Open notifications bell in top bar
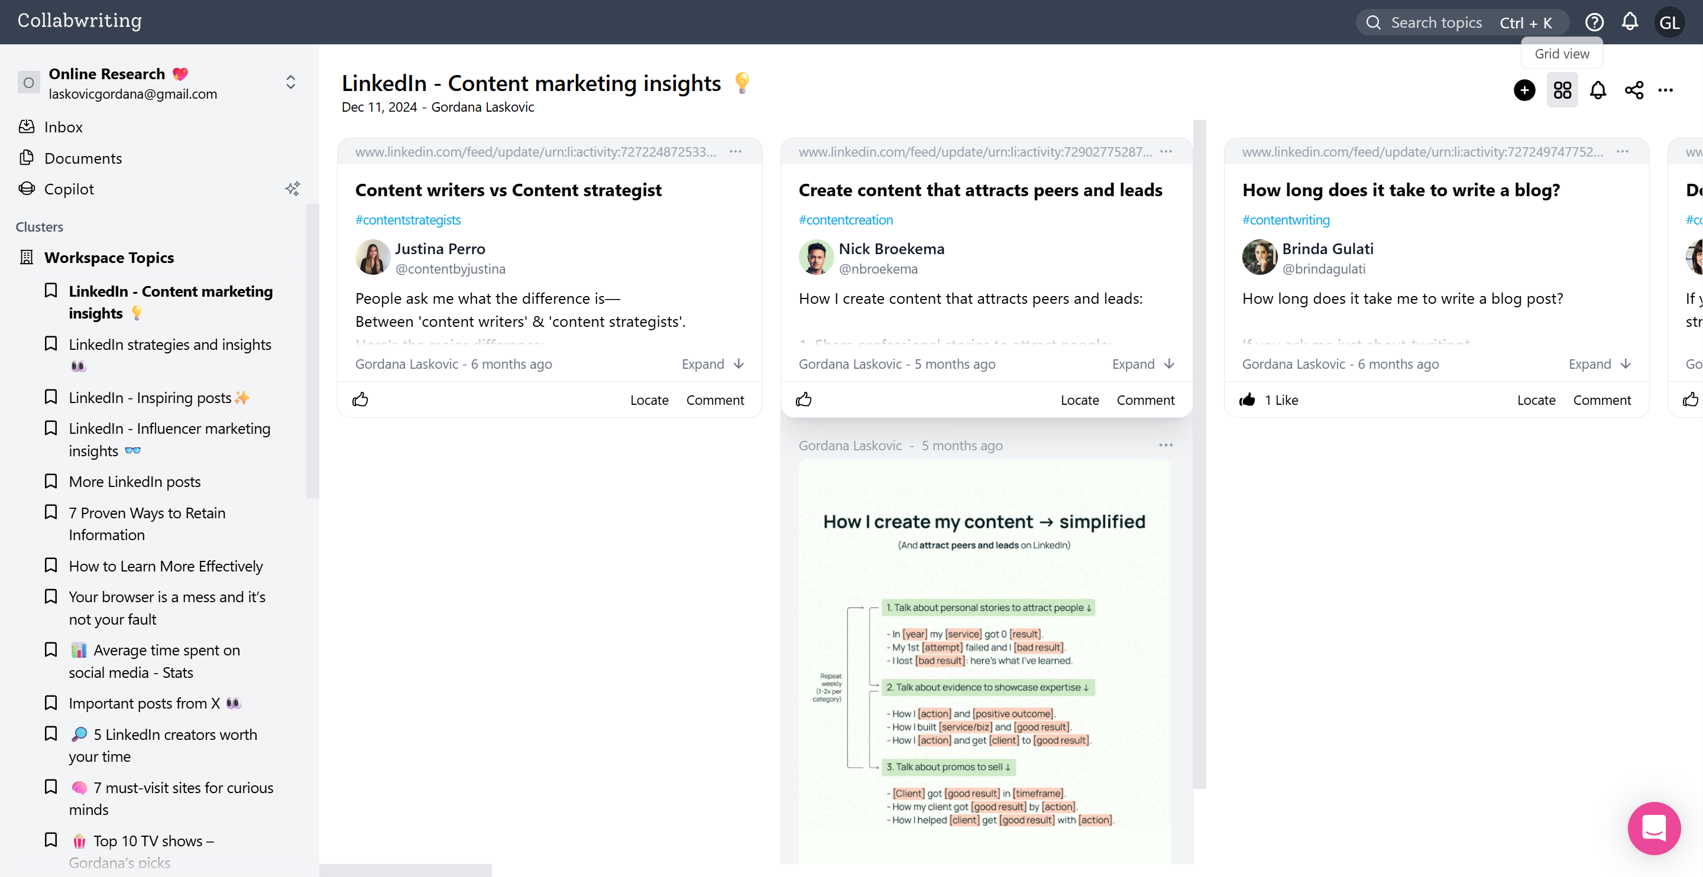The height and width of the screenshot is (877, 1703). (x=1630, y=22)
